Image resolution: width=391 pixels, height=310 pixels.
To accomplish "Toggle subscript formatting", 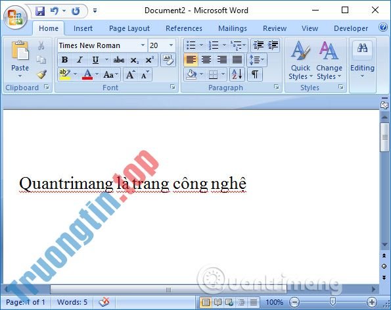I will 135,60.
